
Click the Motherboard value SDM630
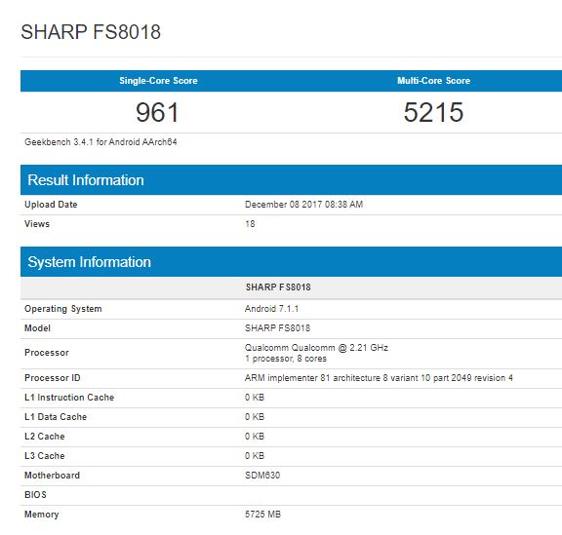[262, 476]
